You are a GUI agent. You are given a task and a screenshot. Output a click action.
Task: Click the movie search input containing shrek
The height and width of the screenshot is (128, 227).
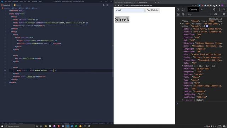[130, 10]
